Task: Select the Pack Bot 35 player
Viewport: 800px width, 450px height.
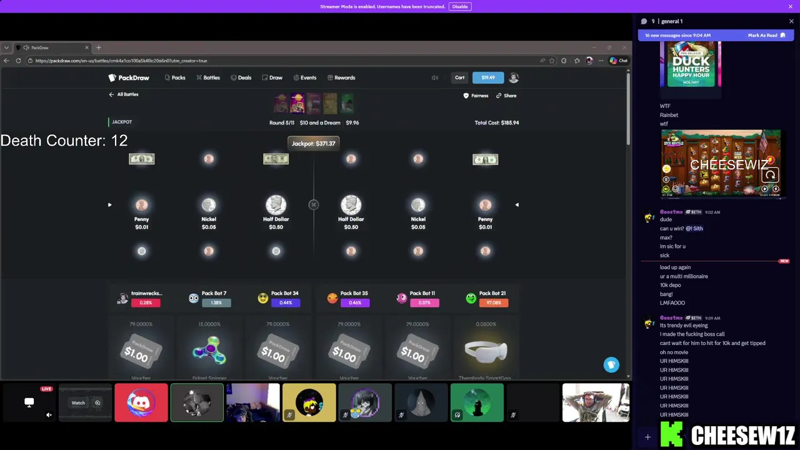Action: [348, 298]
